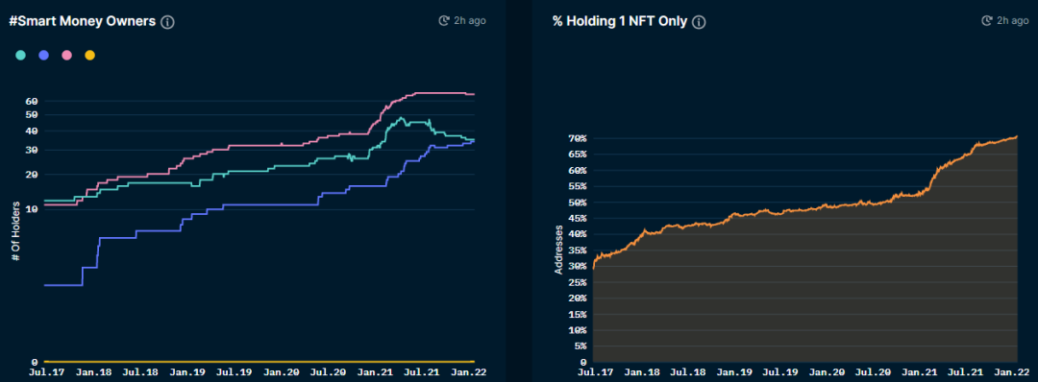Toggle the blue legend series dot
The width and height of the screenshot is (1038, 382).
pyautogui.click(x=43, y=56)
